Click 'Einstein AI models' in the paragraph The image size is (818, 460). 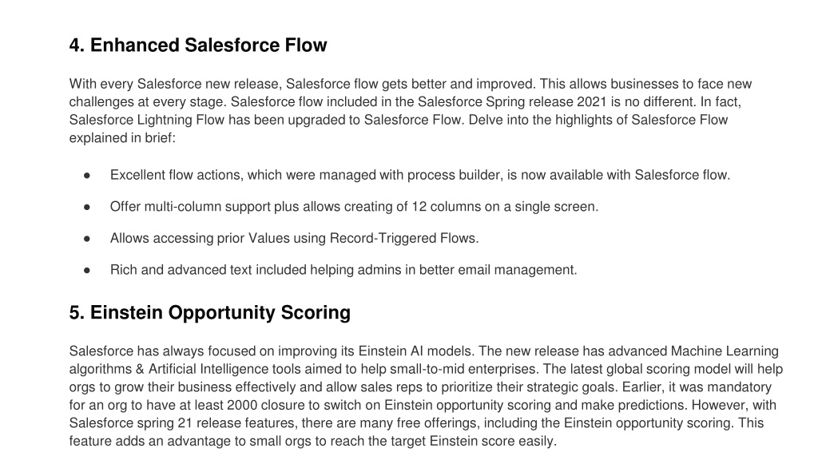(415, 351)
